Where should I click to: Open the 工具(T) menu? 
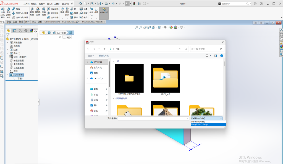pyautogui.click(x=57, y=4)
